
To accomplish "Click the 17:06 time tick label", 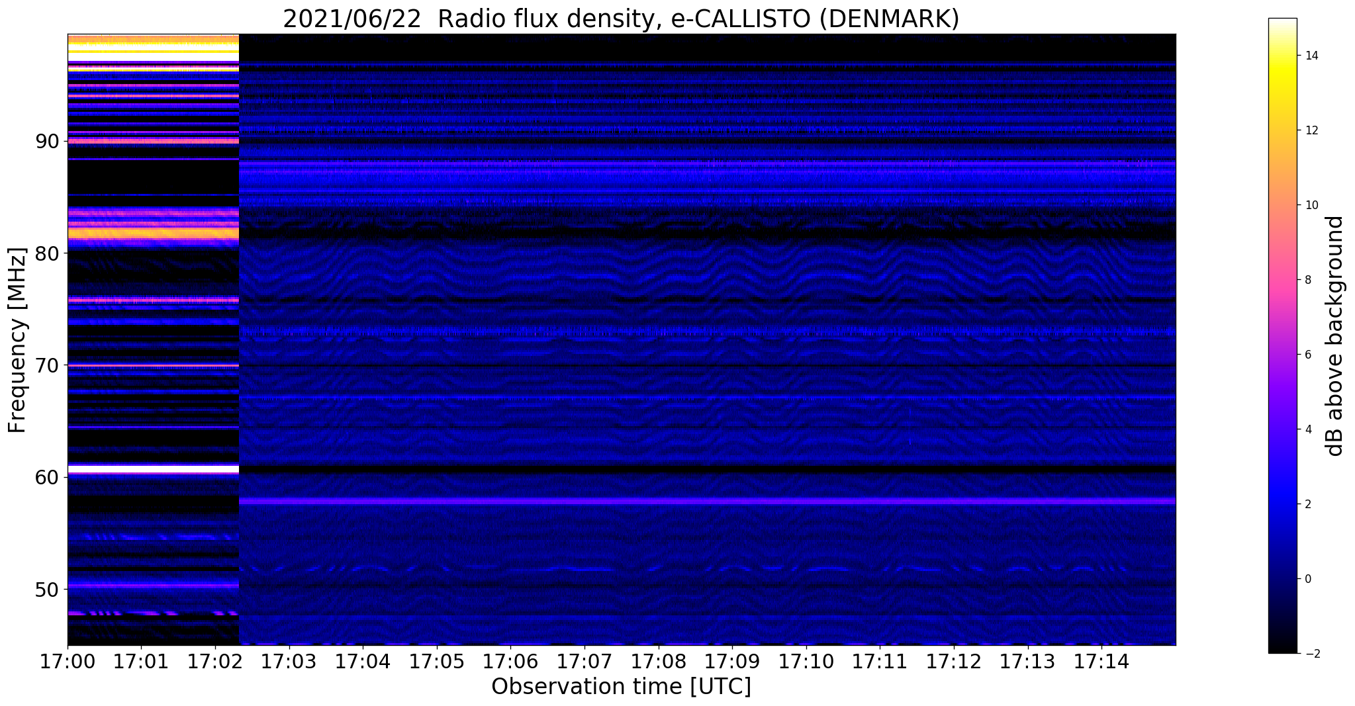I will click(x=510, y=662).
